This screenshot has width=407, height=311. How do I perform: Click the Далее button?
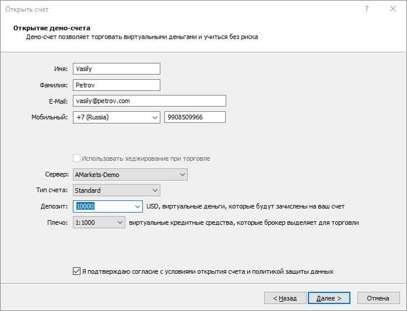click(329, 298)
